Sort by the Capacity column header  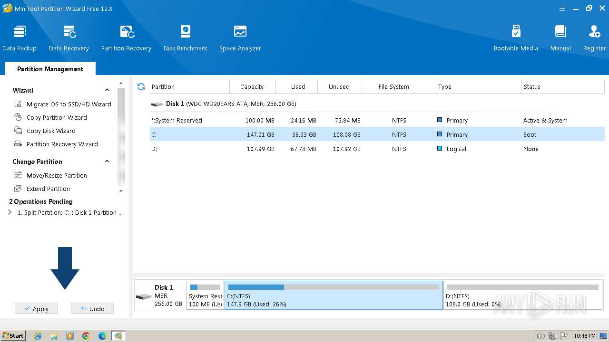[253, 86]
